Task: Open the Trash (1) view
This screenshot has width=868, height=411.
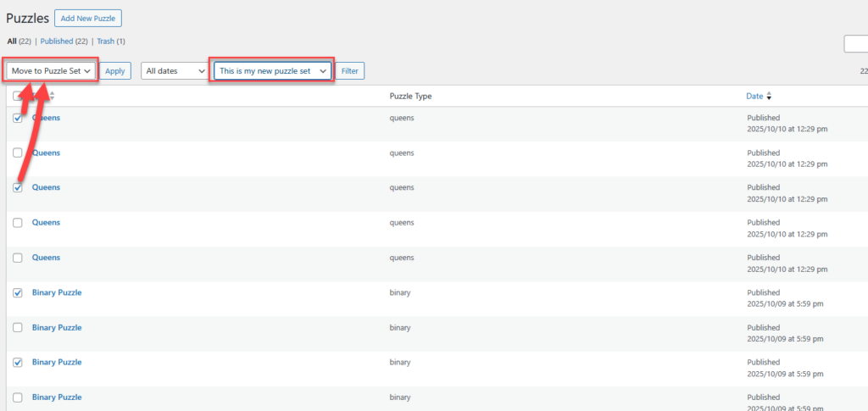Action: coord(111,42)
